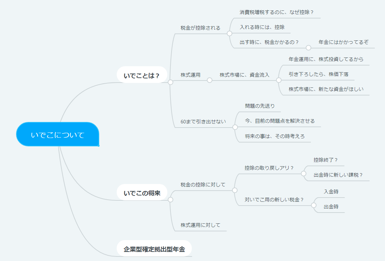Collapse the 60まで引き出せない branch circle
385x261 pixels.
point(235,127)
